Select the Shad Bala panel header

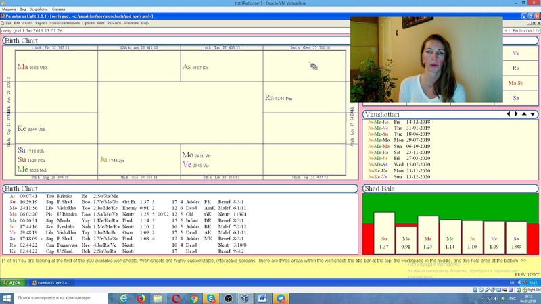click(x=450, y=188)
